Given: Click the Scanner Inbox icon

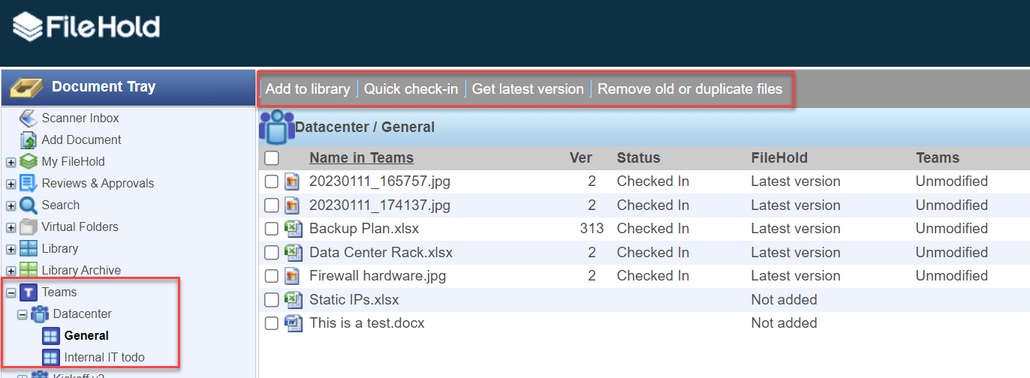Looking at the screenshot, I should (29, 118).
